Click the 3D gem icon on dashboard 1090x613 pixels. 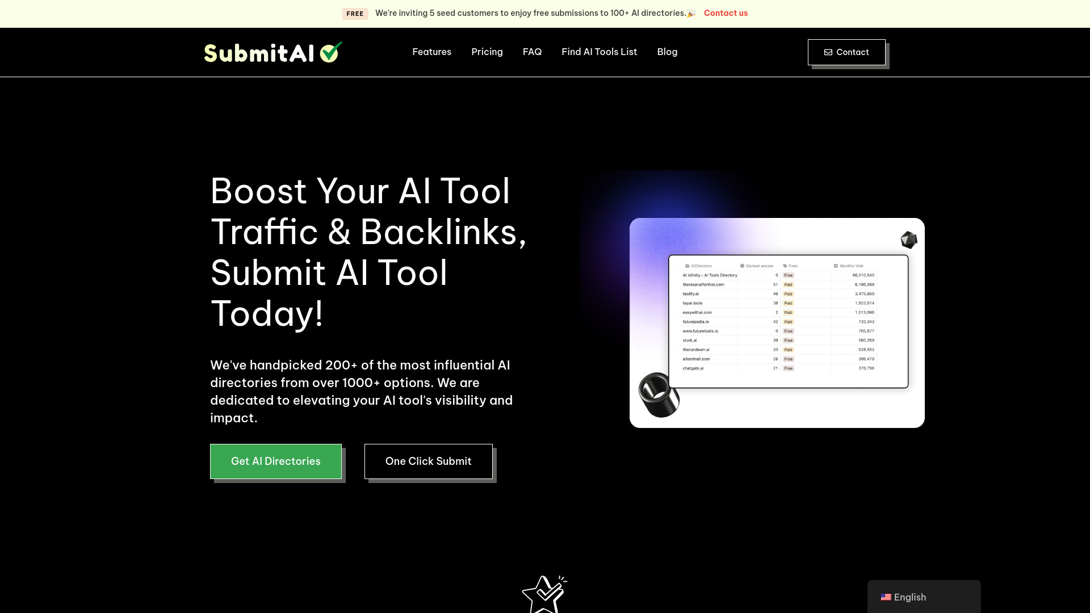908,240
